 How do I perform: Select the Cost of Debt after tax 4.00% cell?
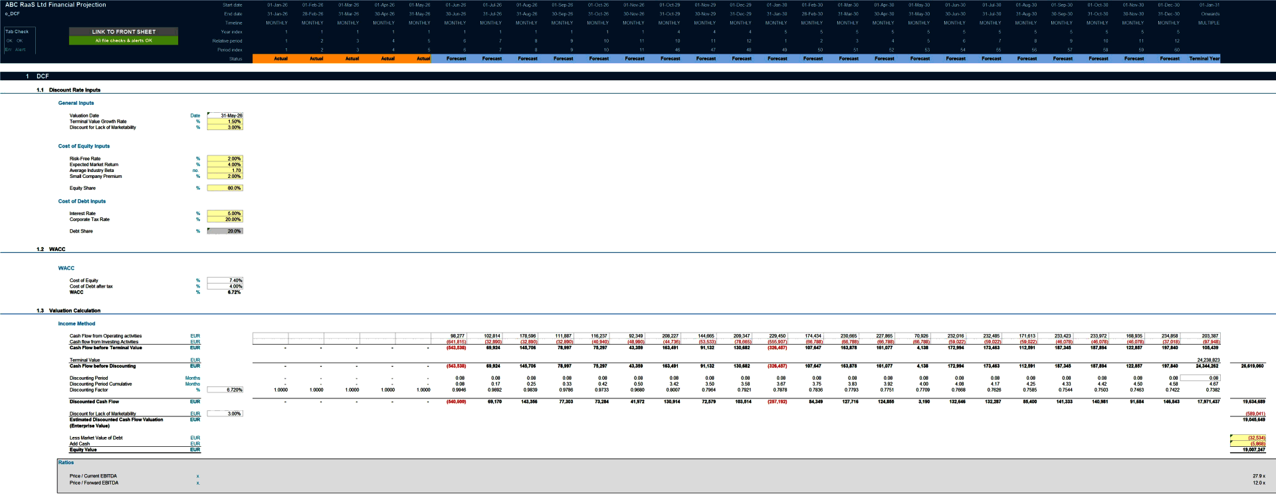(x=225, y=286)
